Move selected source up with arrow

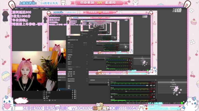pos(53,100)
